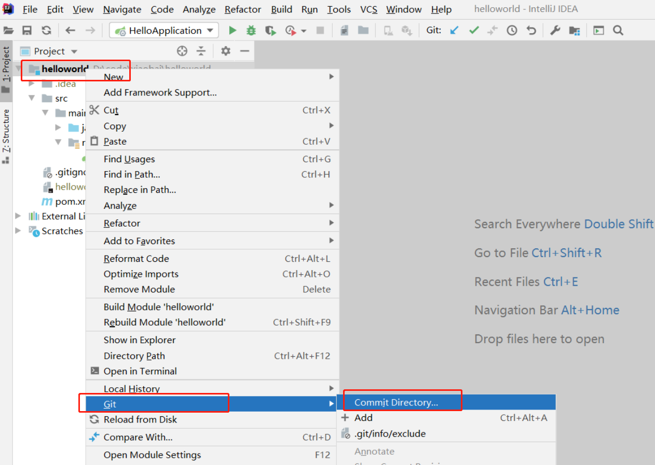The width and height of the screenshot is (655, 465).
Task: Select Reformat Code in the context menu
Action: [212, 259]
